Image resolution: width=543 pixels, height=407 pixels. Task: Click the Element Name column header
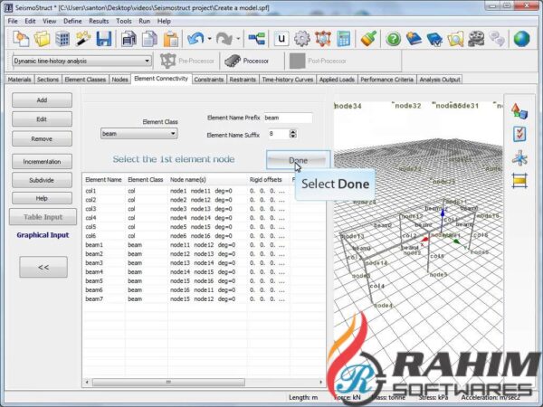tap(103, 180)
